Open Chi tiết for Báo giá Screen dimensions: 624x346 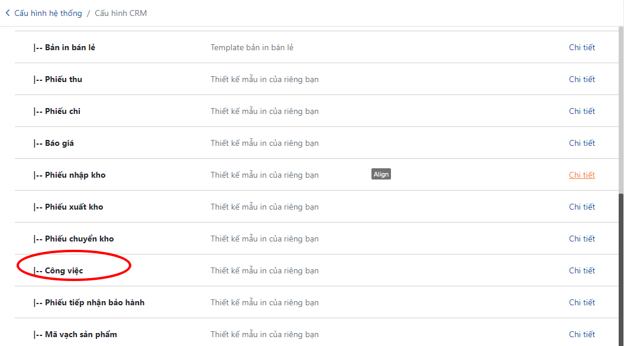pos(582,143)
